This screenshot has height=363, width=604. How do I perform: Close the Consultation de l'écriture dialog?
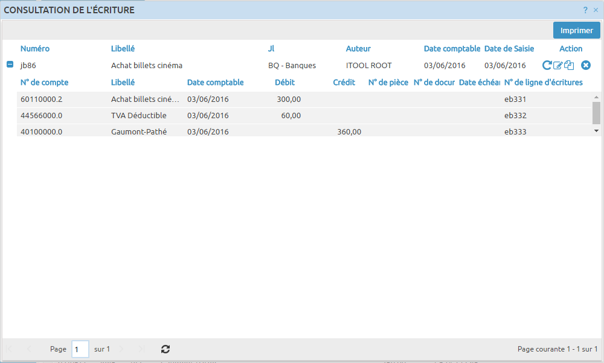596,10
